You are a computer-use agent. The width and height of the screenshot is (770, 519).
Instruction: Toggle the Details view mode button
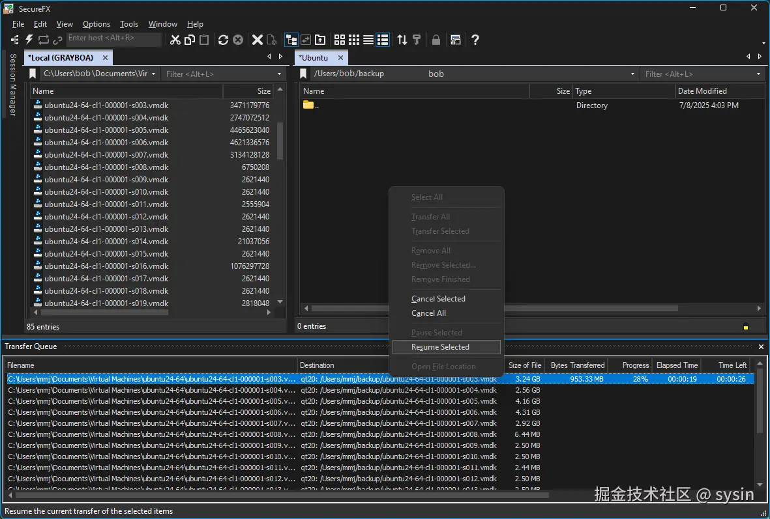click(383, 40)
